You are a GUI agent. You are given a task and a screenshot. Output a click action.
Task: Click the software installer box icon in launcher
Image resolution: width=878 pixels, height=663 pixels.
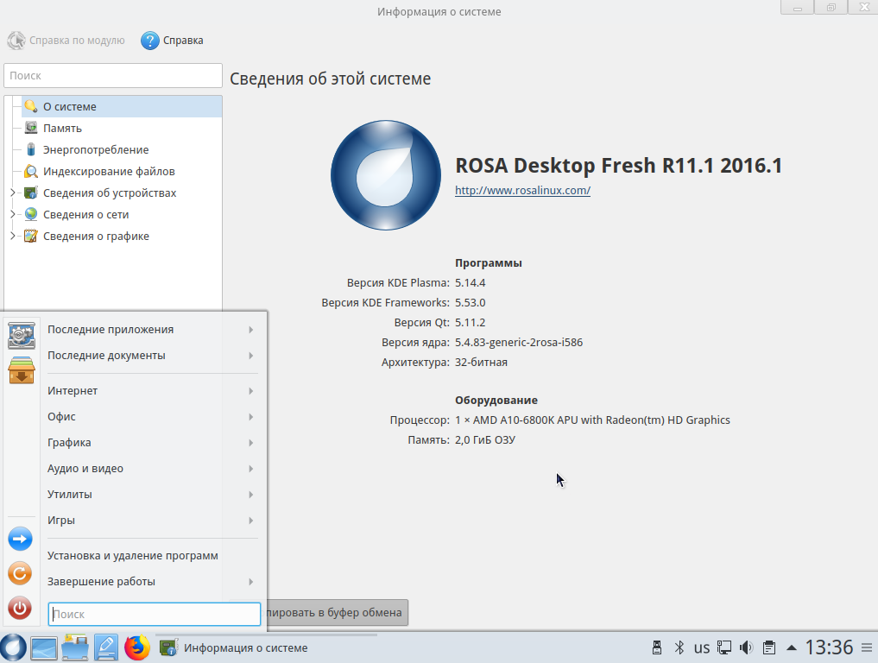click(22, 370)
